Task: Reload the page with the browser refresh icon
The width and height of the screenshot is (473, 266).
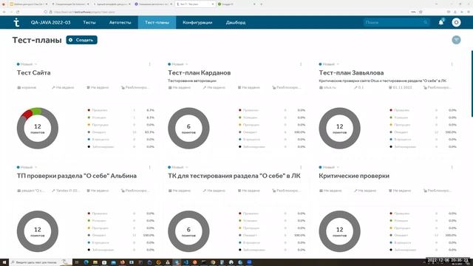Action: (18, 12)
